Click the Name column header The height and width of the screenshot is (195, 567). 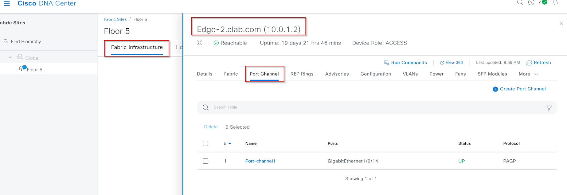click(x=251, y=143)
